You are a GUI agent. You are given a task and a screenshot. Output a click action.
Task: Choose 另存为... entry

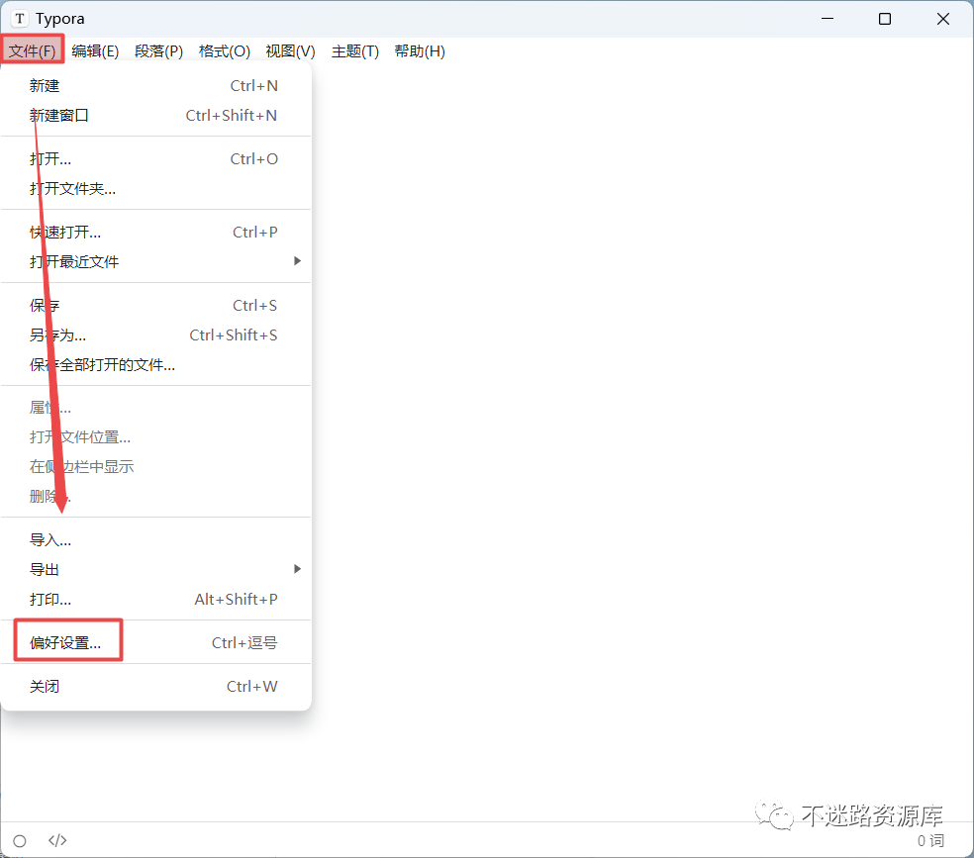[x=155, y=335]
